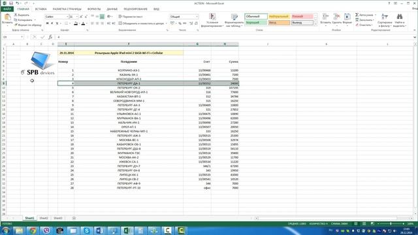The height and width of the screenshot is (235, 418).
Task: Open the Clear (Очистить) dropdown
Action: pyautogui.click(x=364, y=25)
